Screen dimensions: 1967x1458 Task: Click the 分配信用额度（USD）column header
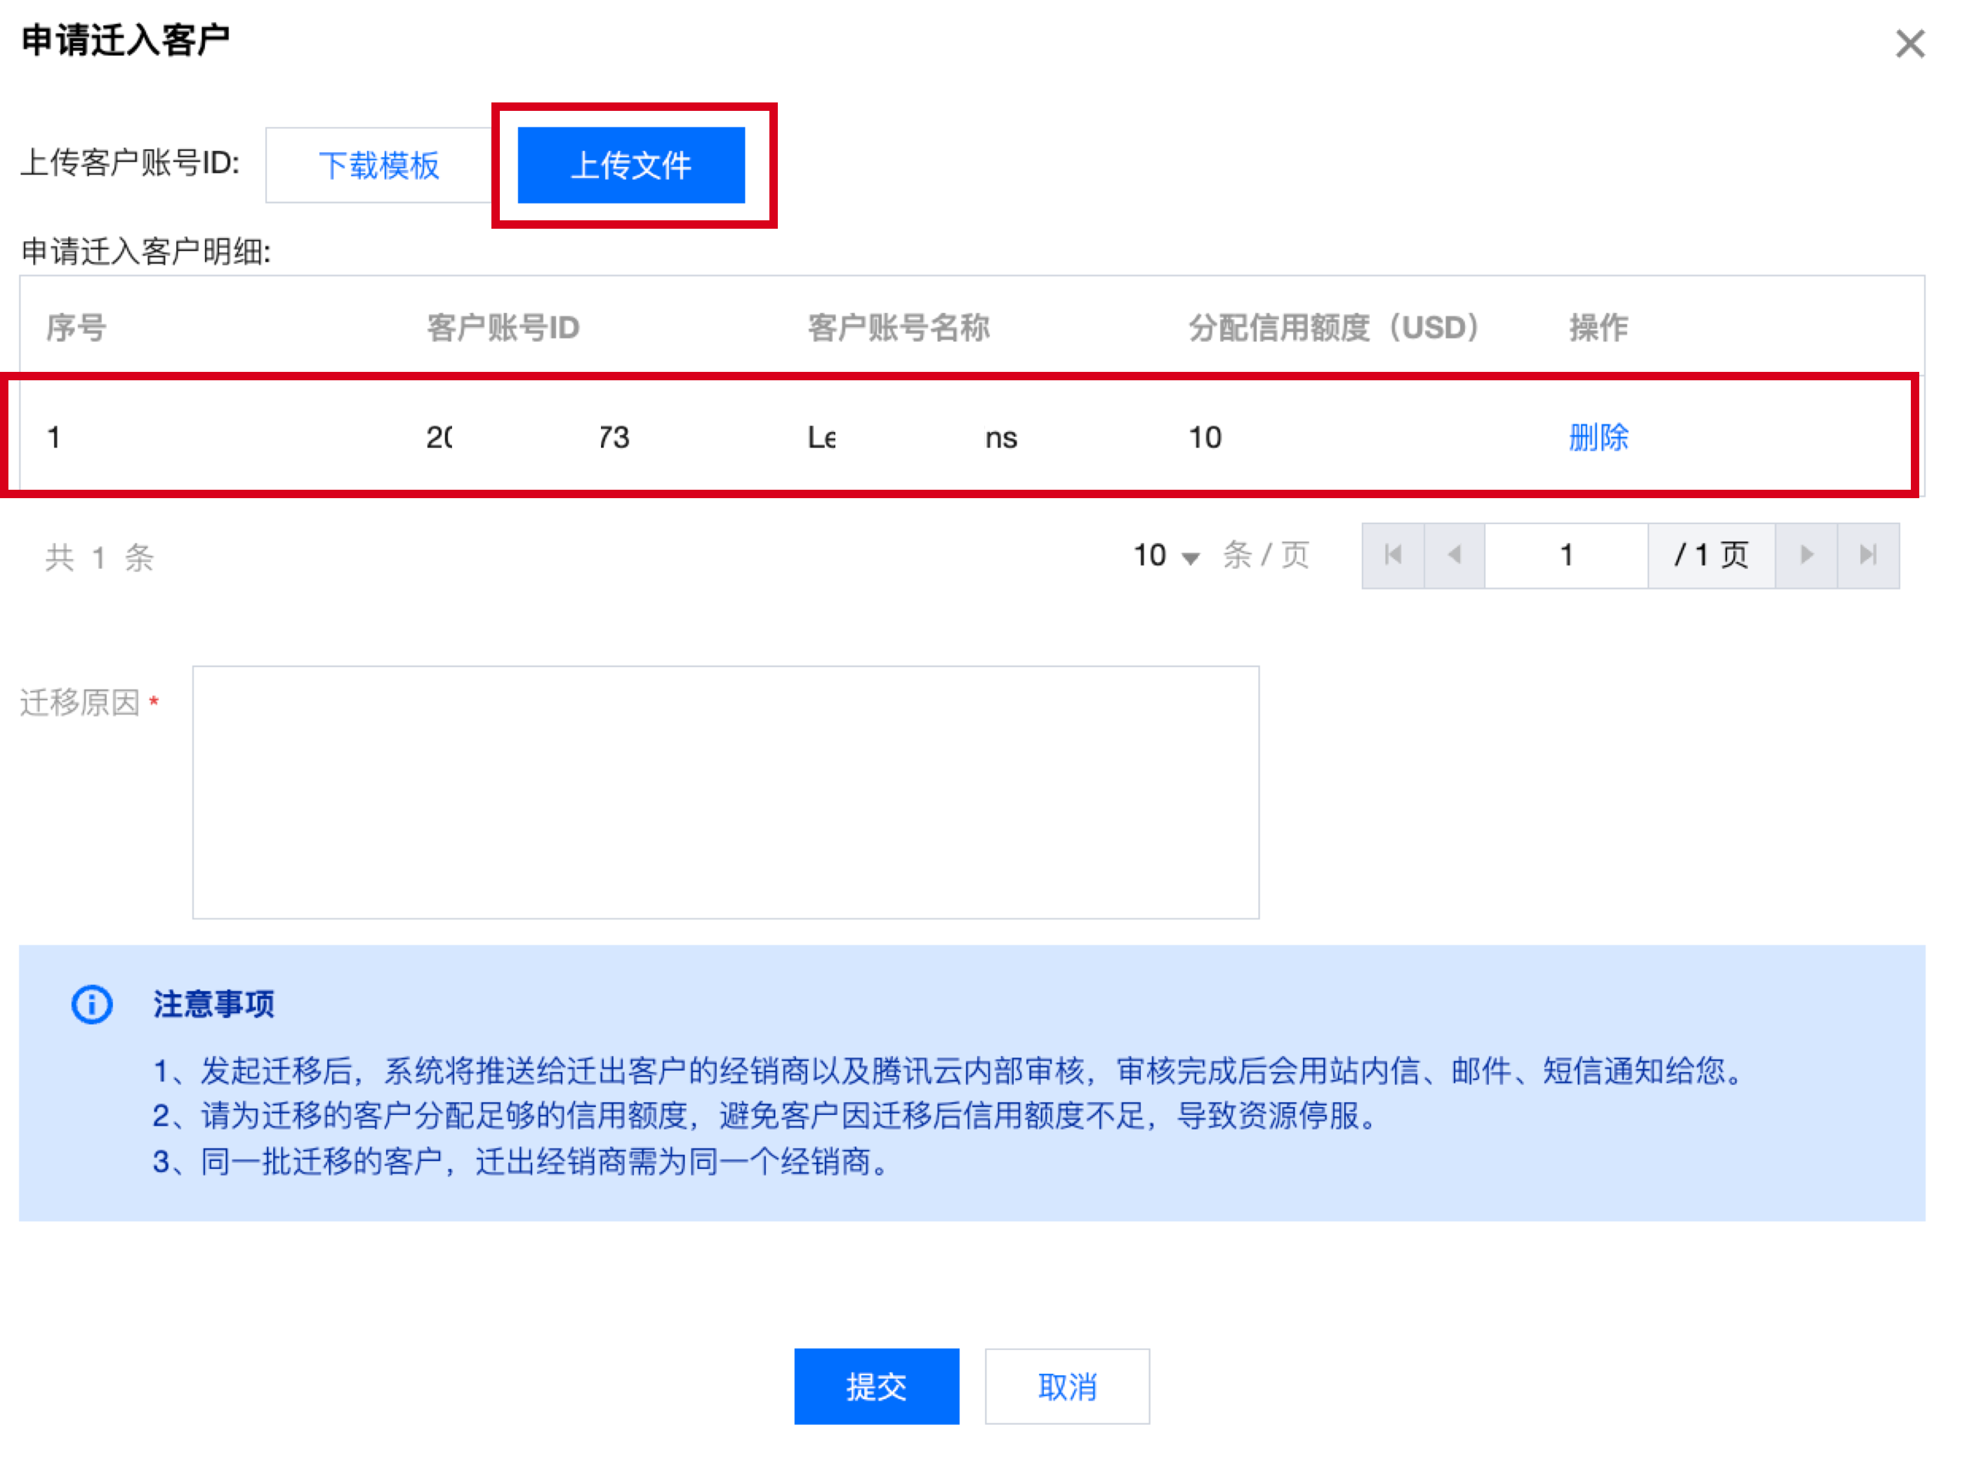pos(1333,328)
